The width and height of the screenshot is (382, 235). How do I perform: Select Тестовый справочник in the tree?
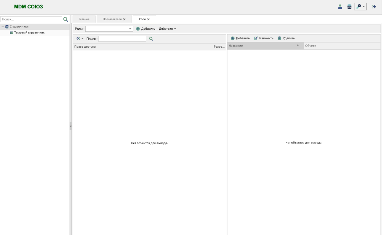coord(29,33)
